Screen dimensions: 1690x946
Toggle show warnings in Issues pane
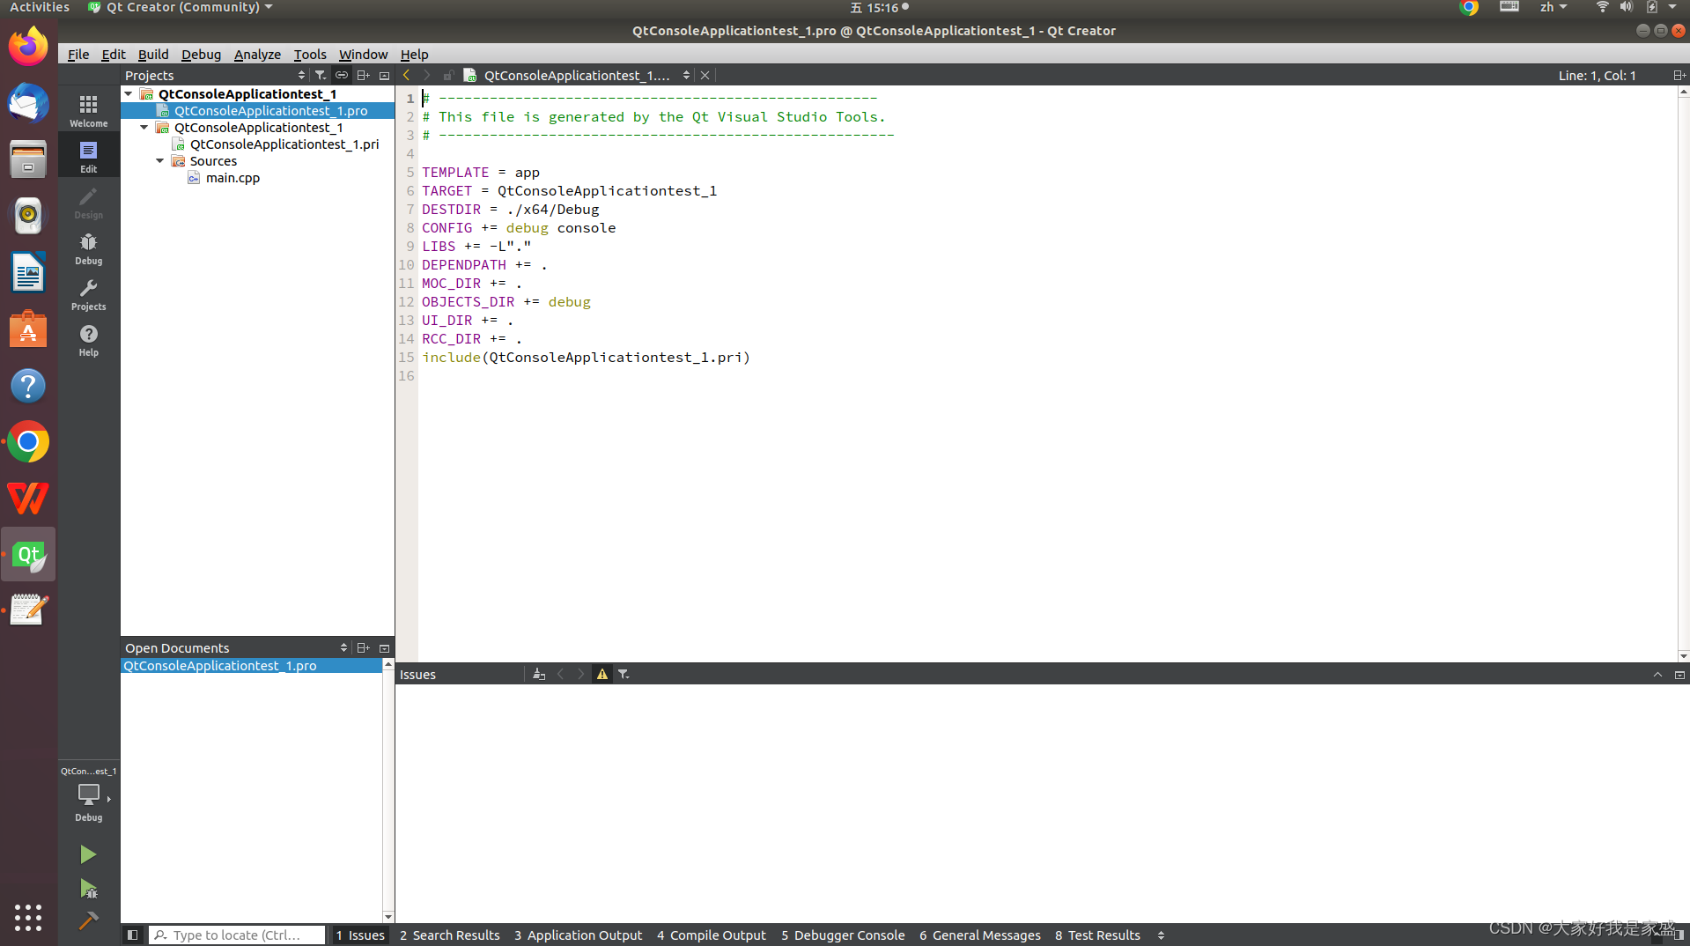602,675
